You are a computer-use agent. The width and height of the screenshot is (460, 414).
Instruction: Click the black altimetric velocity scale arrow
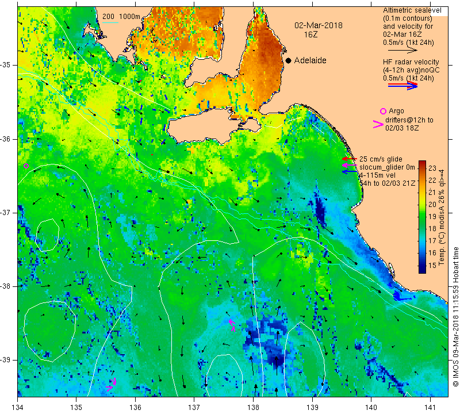click(x=402, y=50)
